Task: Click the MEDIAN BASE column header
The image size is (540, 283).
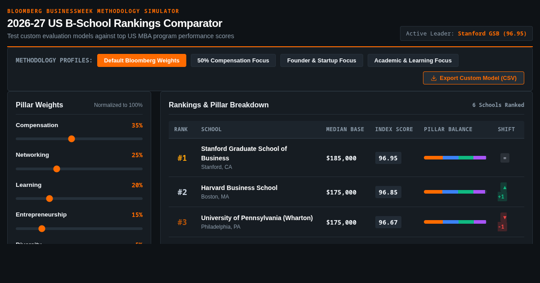Action: 345,129
